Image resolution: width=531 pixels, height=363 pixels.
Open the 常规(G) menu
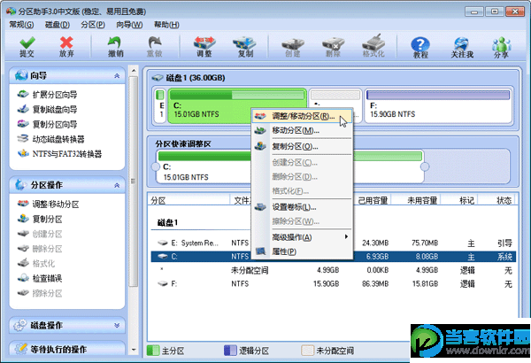21,25
